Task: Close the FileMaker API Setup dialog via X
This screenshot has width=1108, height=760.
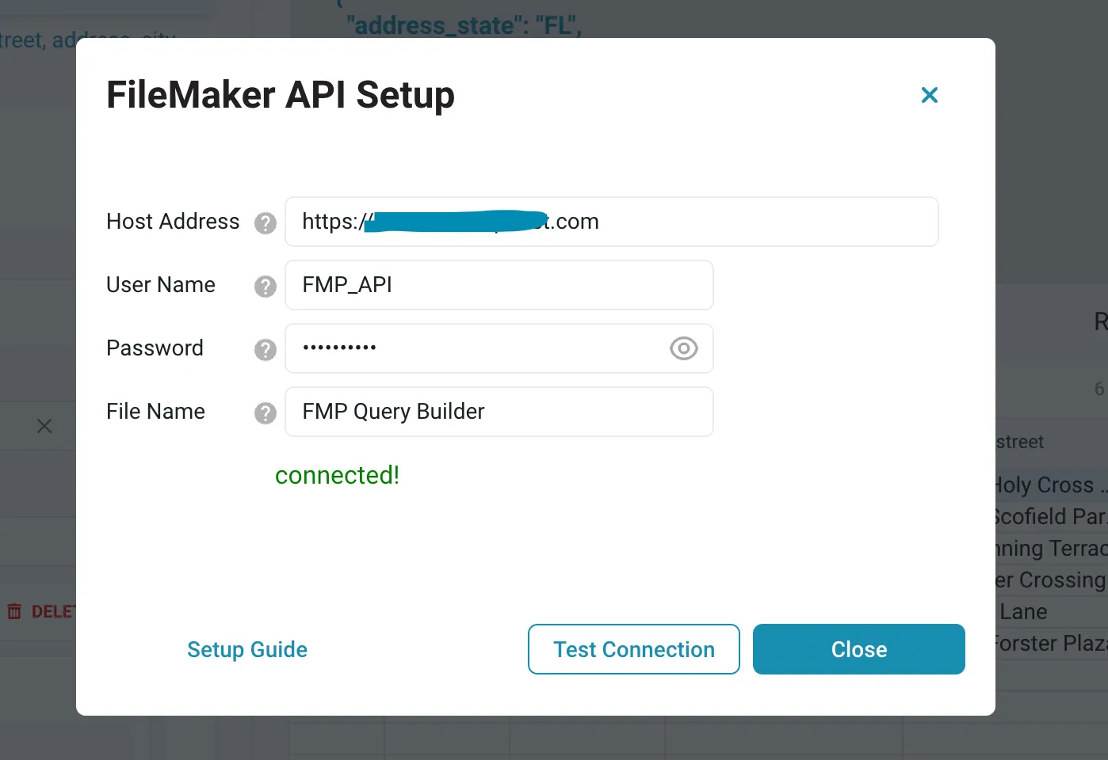Action: [929, 95]
